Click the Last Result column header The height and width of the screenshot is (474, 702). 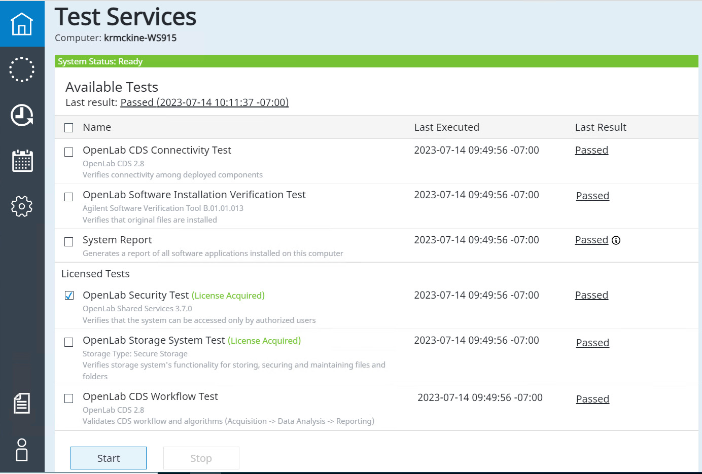(601, 127)
